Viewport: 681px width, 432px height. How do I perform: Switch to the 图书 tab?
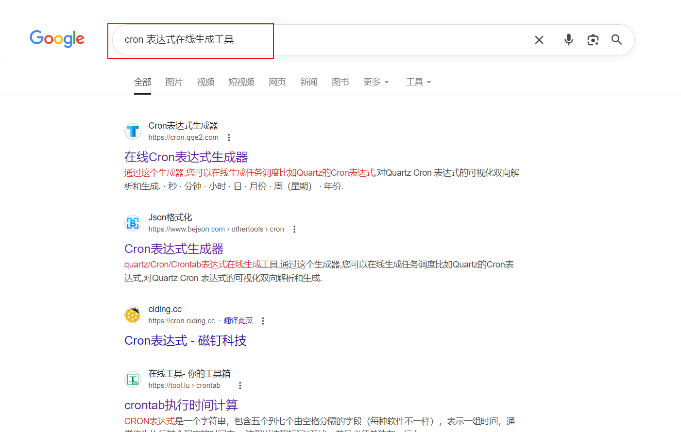340,82
